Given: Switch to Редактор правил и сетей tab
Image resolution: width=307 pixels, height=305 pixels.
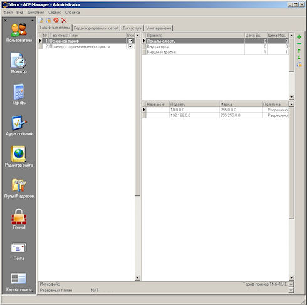Looking at the screenshot, I should click(x=96, y=28).
